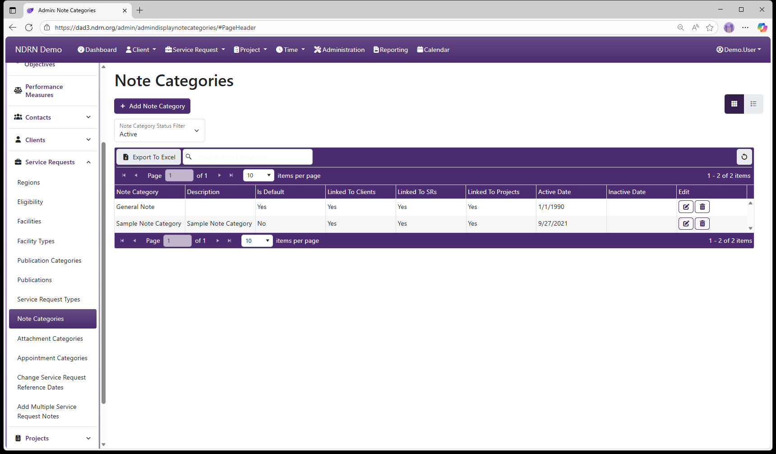Open the Copilot sidebar icon
Image resolution: width=776 pixels, height=454 pixels.
[x=762, y=28]
